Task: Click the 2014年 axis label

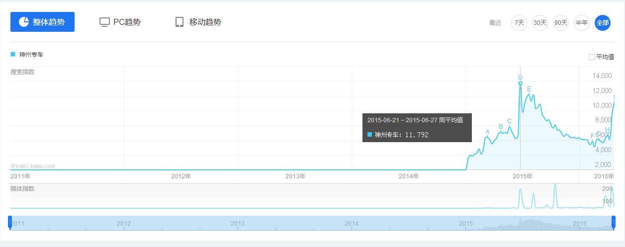Action: point(409,176)
